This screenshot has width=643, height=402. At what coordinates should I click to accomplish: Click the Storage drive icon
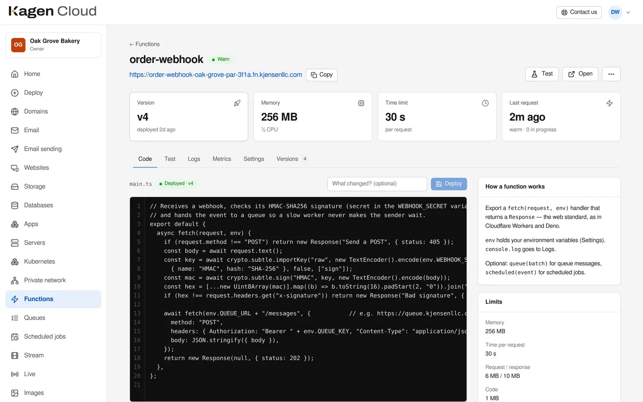tap(15, 187)
